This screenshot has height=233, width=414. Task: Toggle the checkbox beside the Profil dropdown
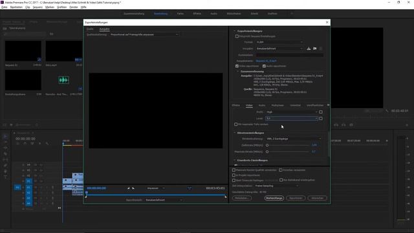pos(321,112)
